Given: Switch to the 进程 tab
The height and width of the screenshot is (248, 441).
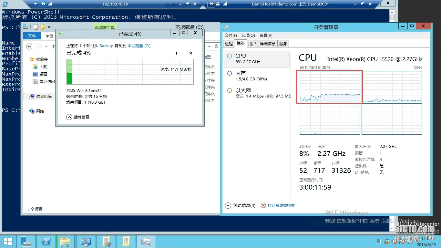Looking at the screenshot, I should point(229,44).
